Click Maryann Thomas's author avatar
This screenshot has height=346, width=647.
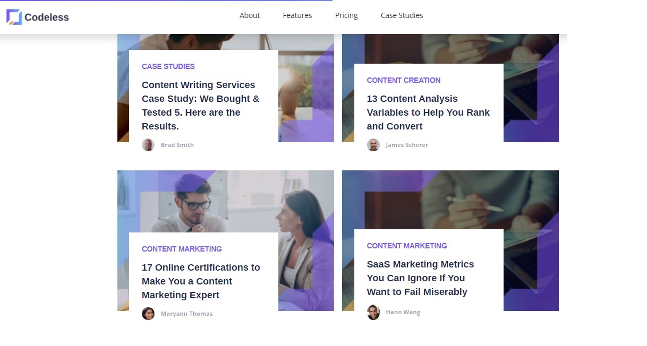148,314
